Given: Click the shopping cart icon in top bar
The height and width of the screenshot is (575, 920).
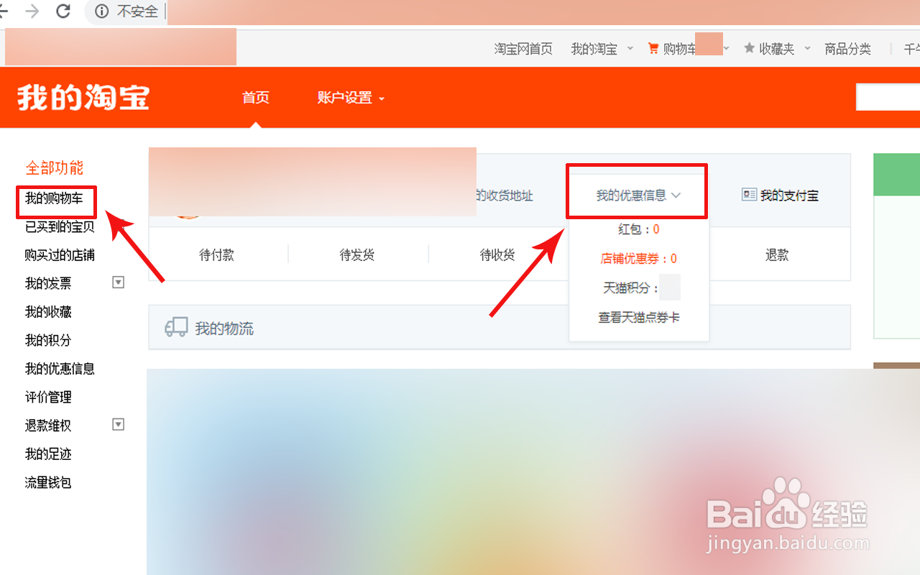Looking at the screenshot, I should click(653, 48).
